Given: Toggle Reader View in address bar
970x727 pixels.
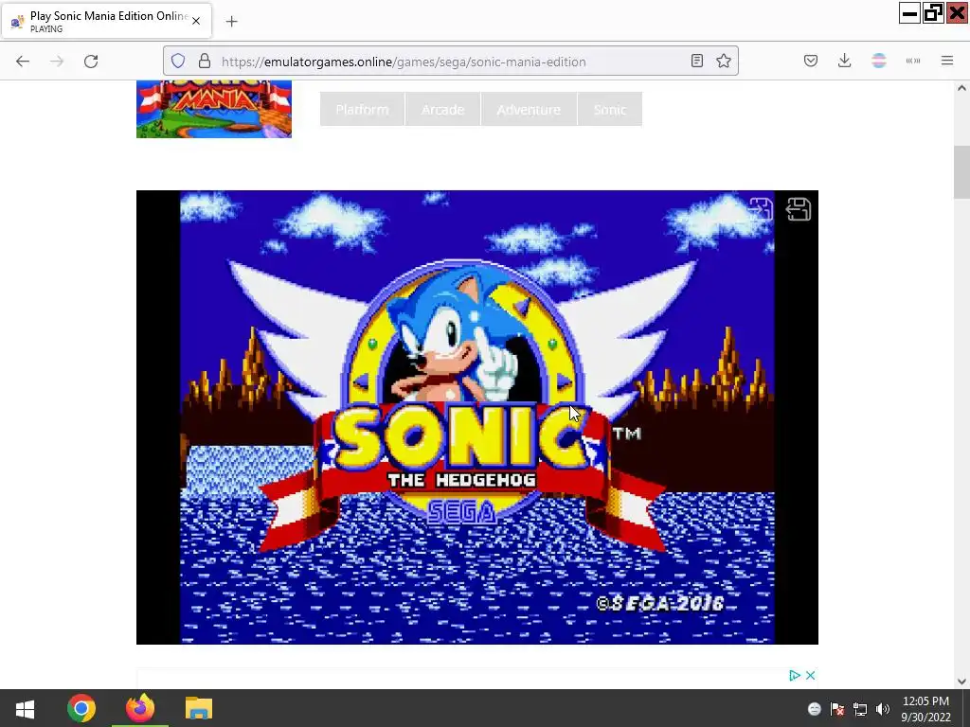Looking at the screenshot, I should click(x=697, y=61).
